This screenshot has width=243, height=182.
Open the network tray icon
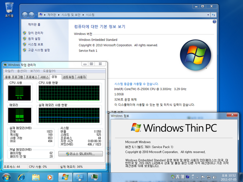(x=209, y=177)
